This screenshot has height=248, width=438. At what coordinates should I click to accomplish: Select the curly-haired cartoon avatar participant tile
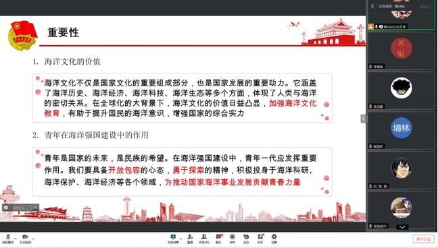point(401,90)
